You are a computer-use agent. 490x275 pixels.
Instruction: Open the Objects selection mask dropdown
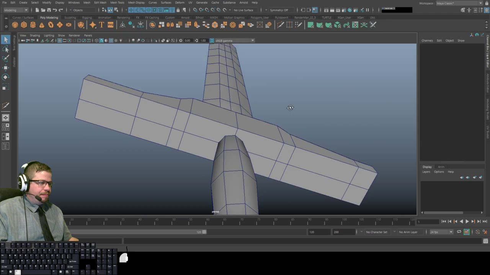click(x=84, y=10)
